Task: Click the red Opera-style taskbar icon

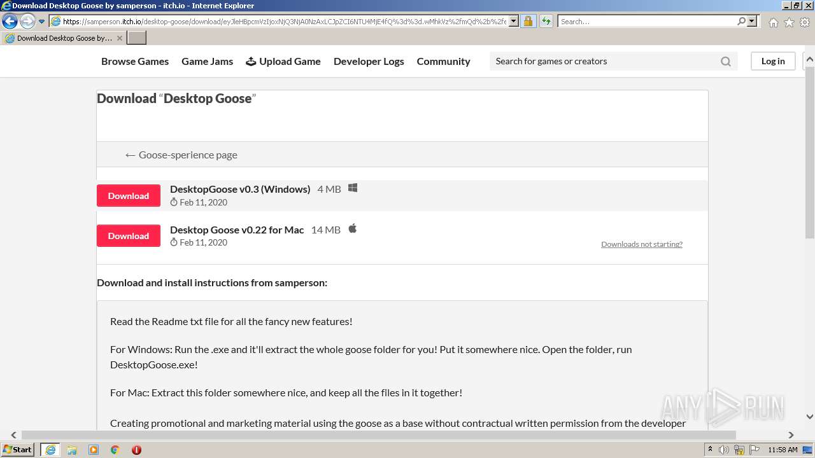Action: (x=136, y=450)
